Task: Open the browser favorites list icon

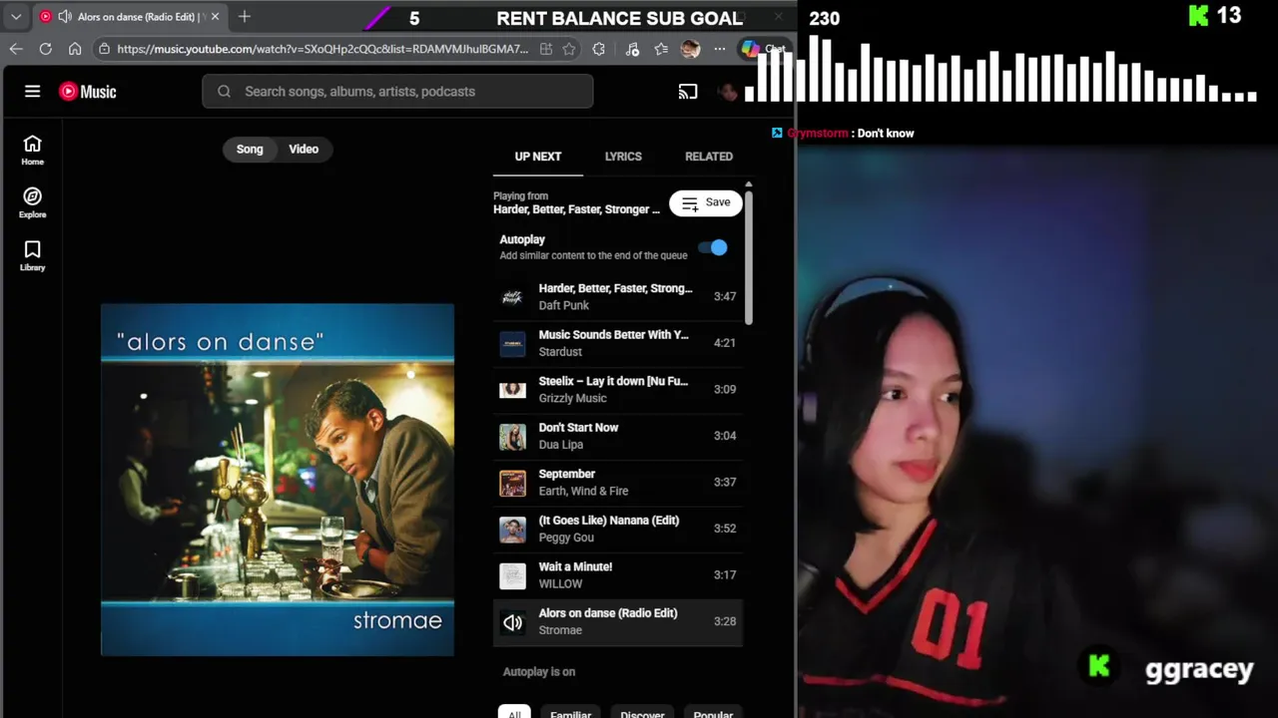Action: (661, 49)
